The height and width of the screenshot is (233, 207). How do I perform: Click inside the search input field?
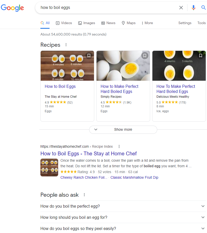102,8
